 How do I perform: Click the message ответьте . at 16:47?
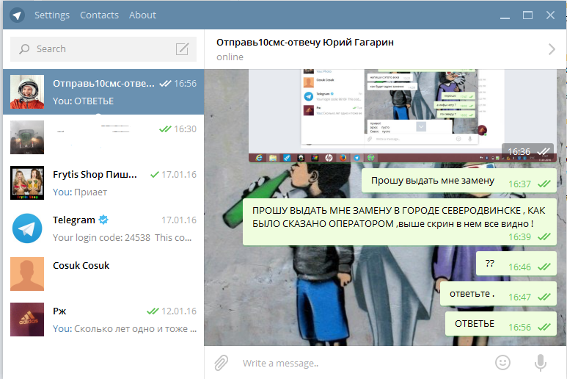point(498,294)
